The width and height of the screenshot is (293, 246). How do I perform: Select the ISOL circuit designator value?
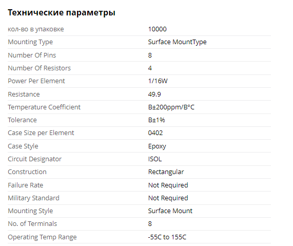[x=155, y=159]
